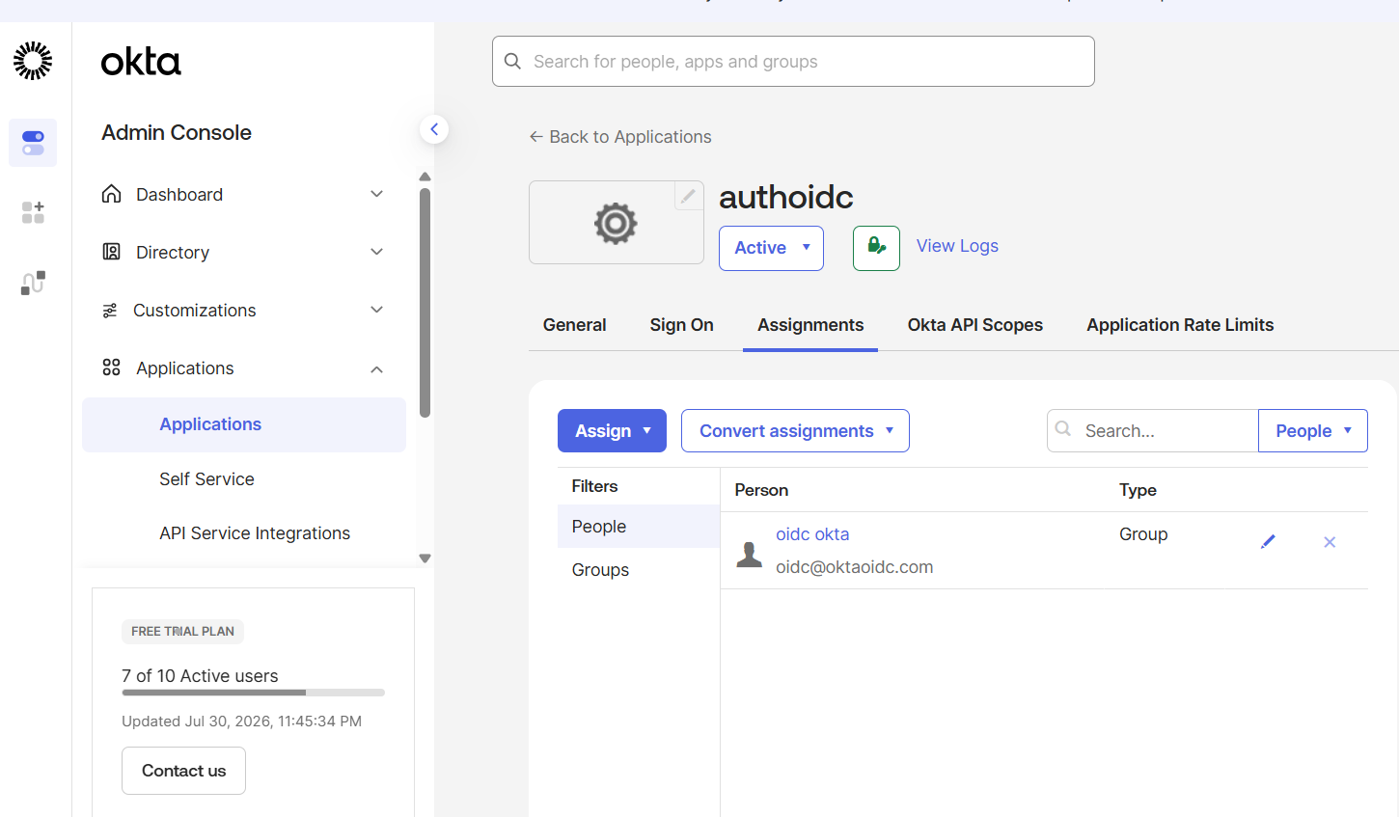The height and width of the screenshot is (817, 1399).
Task: Click the green lock-key provisioning icon button
Action: [x=876, y=248]
